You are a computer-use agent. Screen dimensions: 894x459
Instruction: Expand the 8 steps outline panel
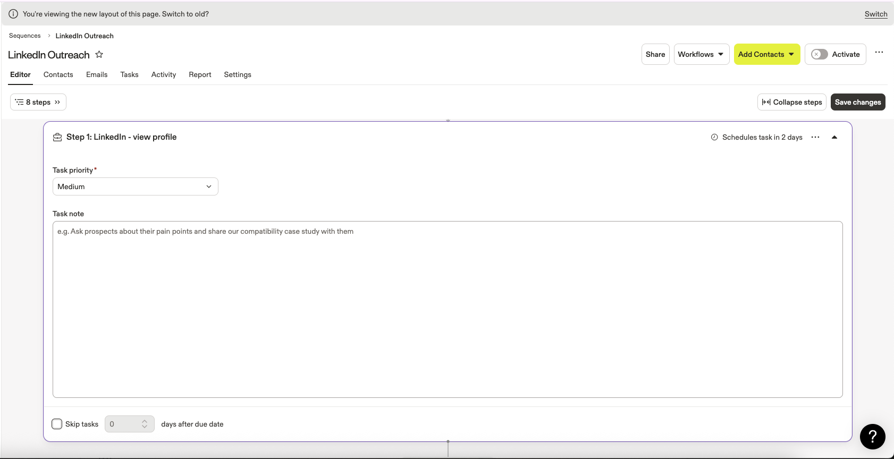coord(38,102)
